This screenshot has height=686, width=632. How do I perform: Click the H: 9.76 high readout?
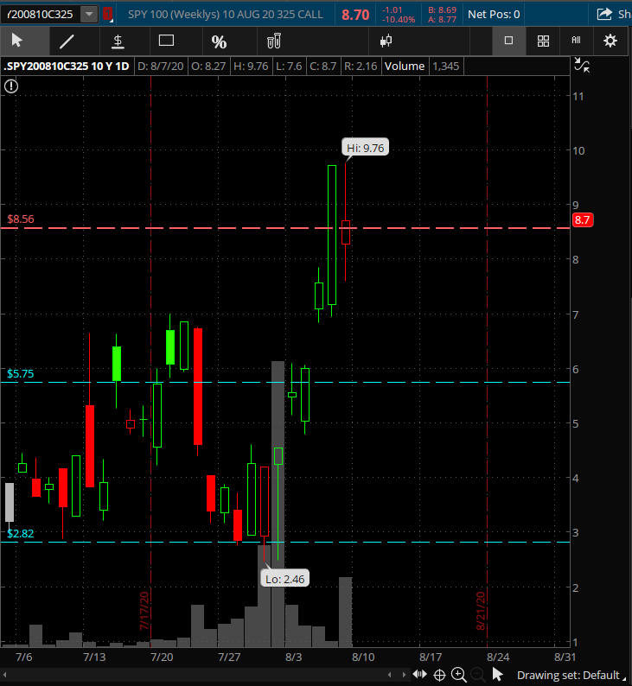251,66
